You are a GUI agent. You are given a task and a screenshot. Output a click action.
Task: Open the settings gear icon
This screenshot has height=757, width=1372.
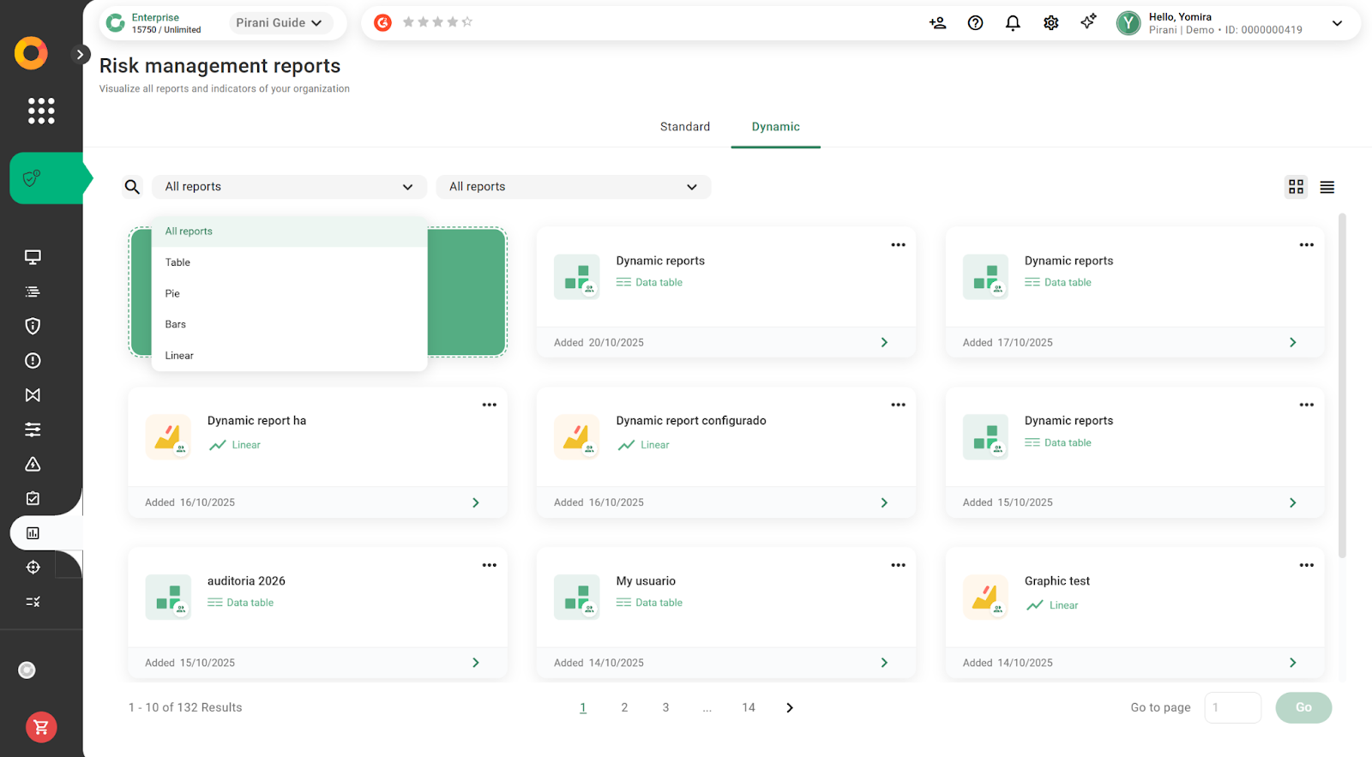(x=1050, y=23)
